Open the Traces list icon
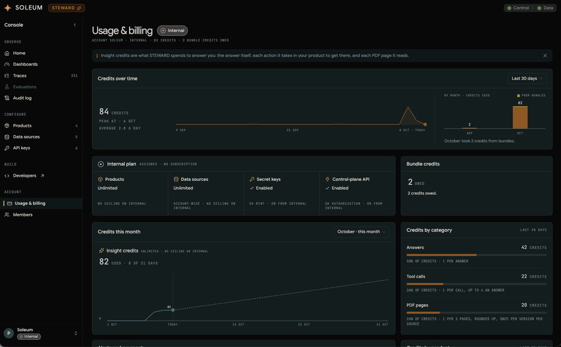561x347 pixels. 7,76
